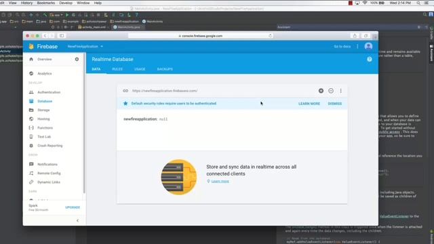Screen dimensions: 434x244
Task: Click Run app button in Android Studio
Action: click(x=67, y=15)
